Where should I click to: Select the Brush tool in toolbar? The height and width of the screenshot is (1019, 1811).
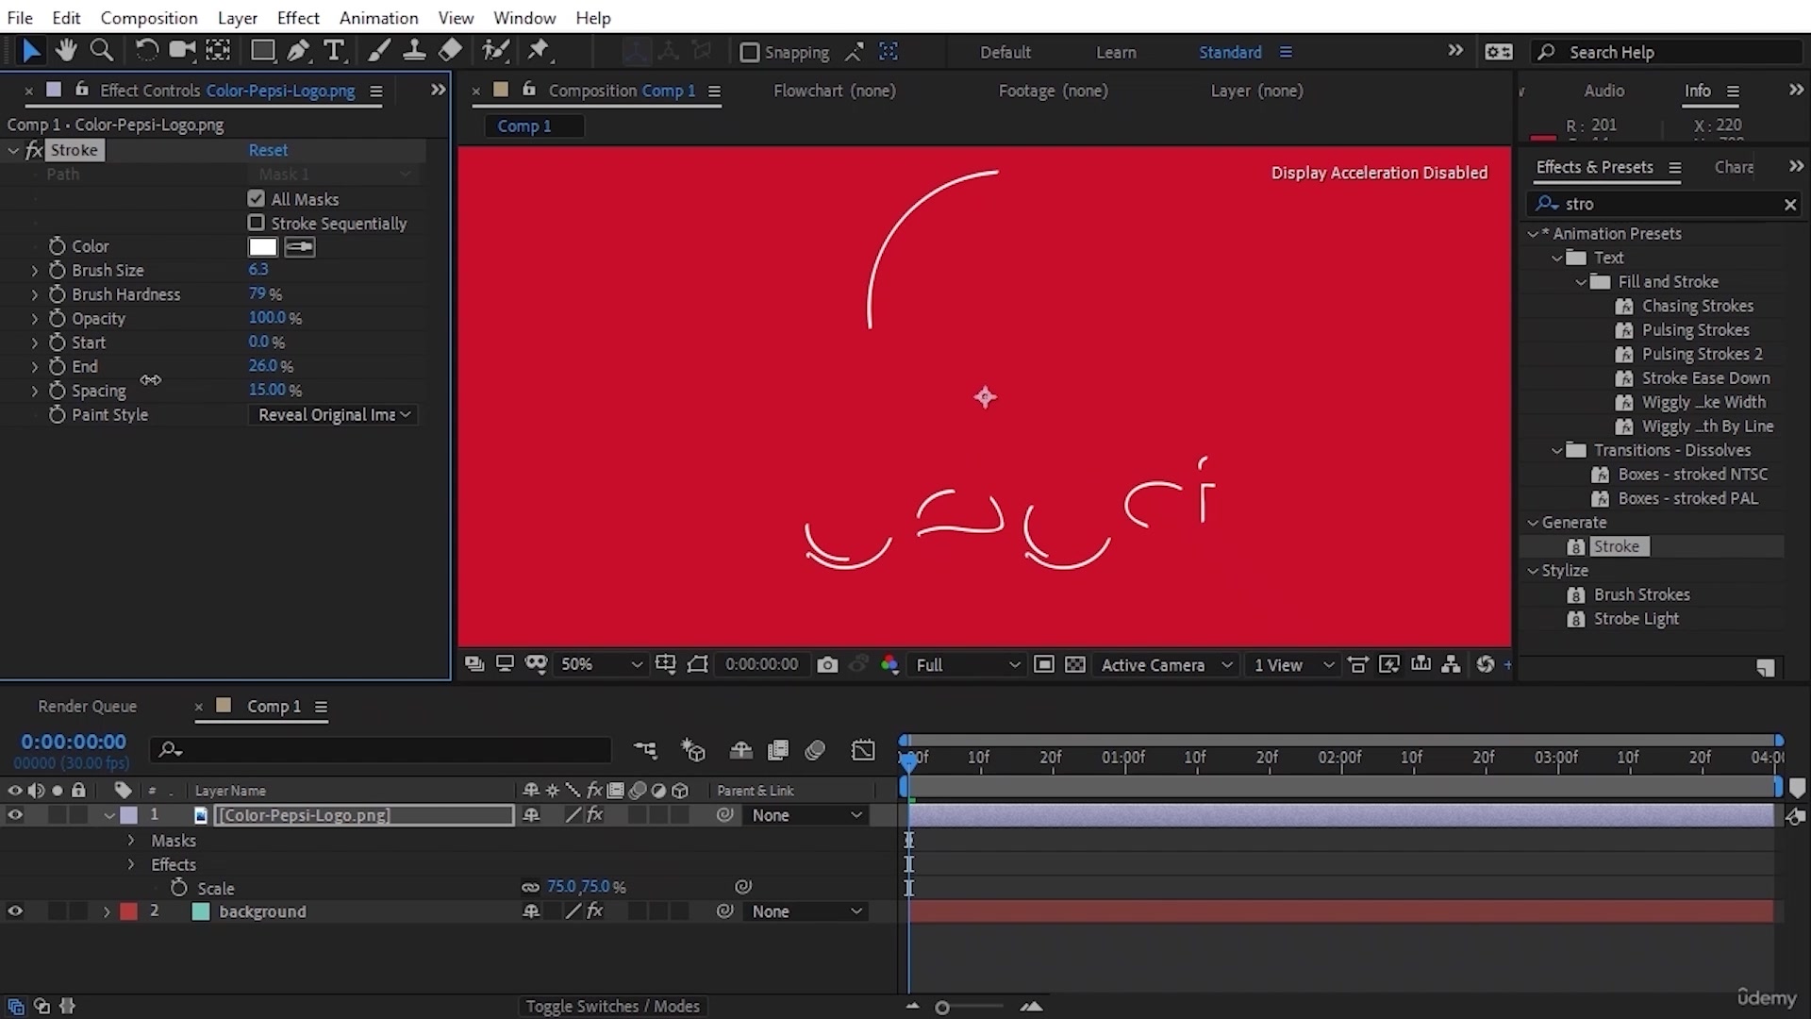[379, 51]
